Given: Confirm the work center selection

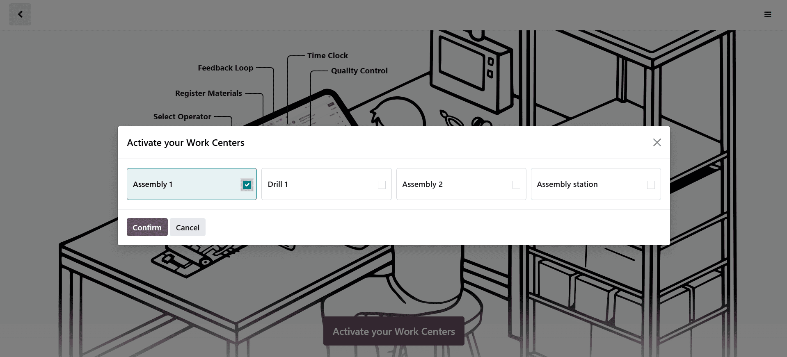Looking at the screenshot, I should (147, 227).
